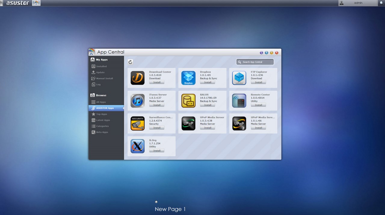Viewport: 385px width, 215px height.
Task: Click the Dropbox app icon
Action: coord(188,78)
